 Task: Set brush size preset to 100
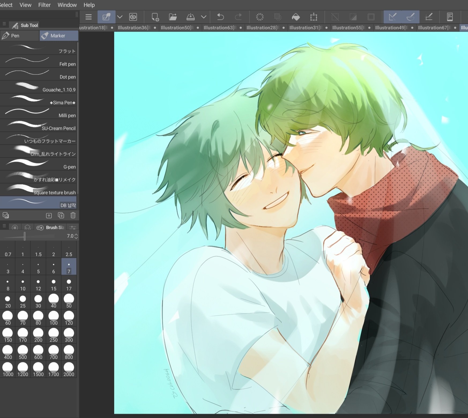click(53, 318)
